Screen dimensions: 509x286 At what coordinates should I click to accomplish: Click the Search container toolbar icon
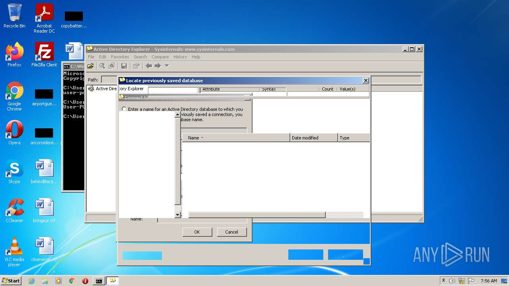[102, 66]
